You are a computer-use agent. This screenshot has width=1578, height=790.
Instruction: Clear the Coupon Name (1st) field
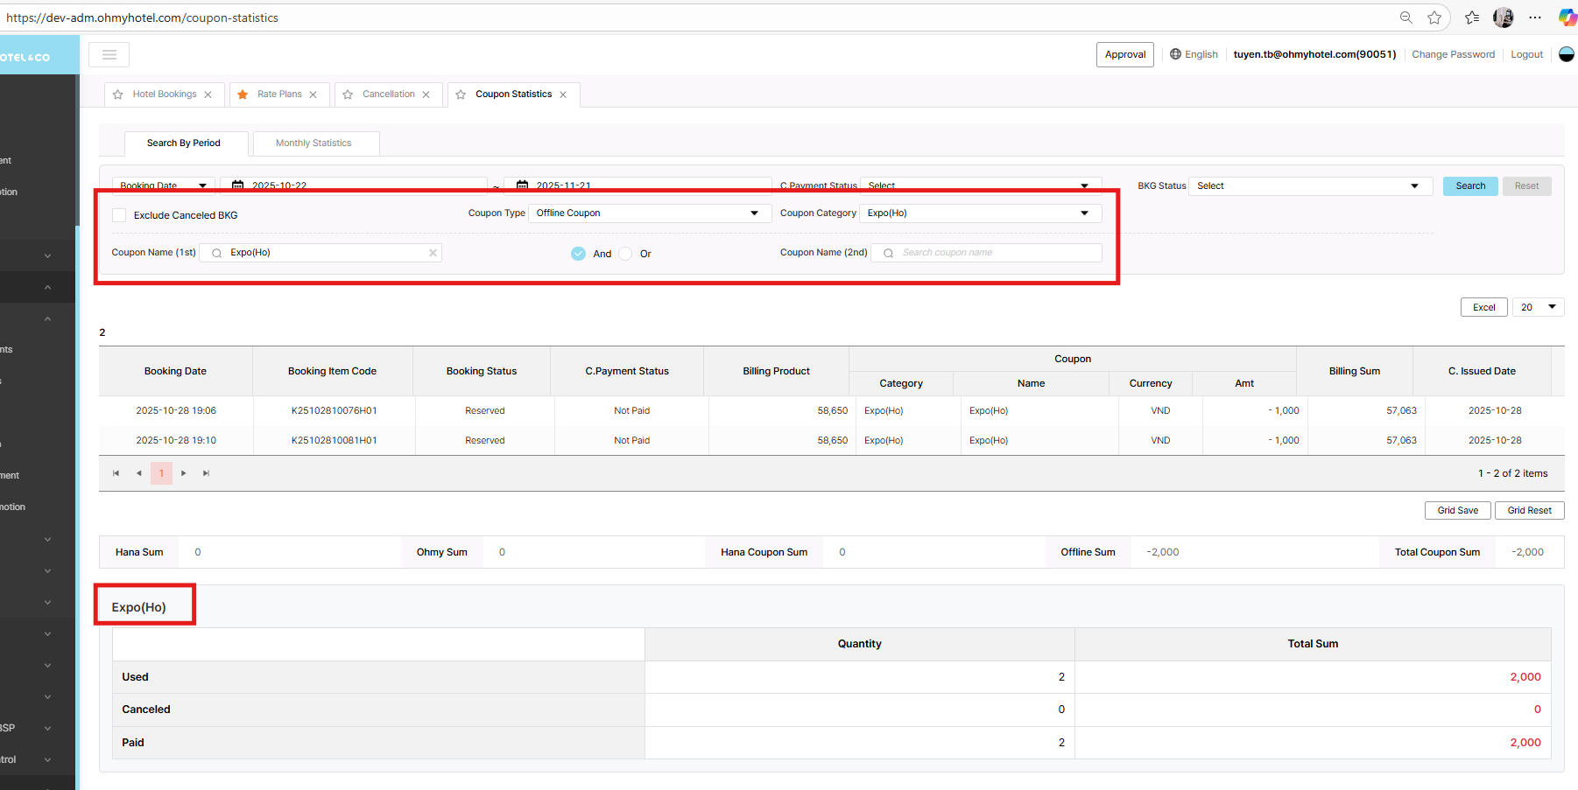pos(433,253)
